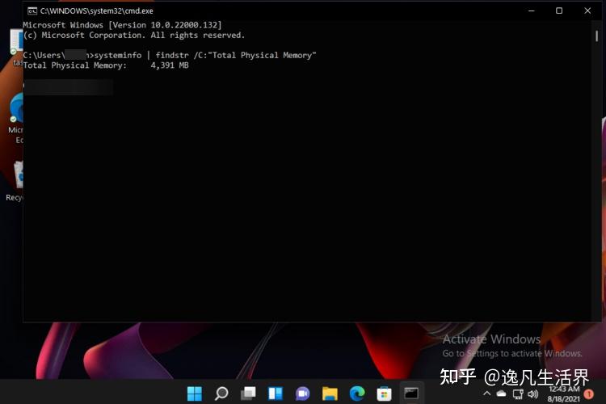Open network status tray icon
This screenshot has width=606, height=404.
(x=517, y=394)
